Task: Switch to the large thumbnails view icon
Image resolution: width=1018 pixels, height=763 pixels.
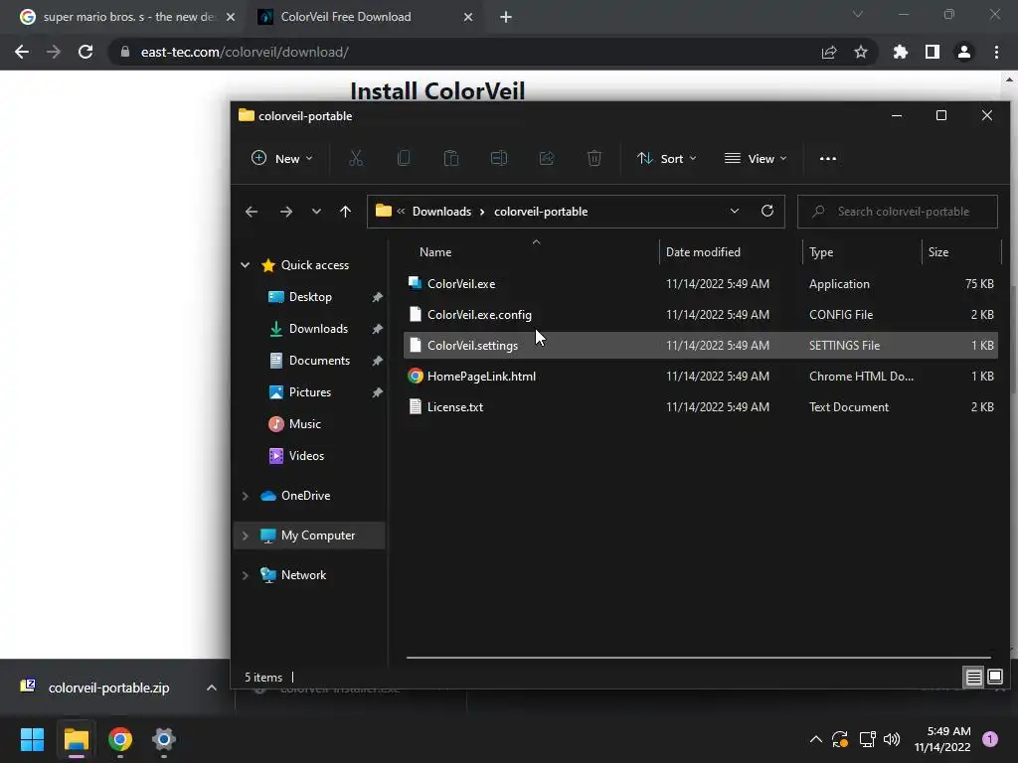Action: click(994, 678)
